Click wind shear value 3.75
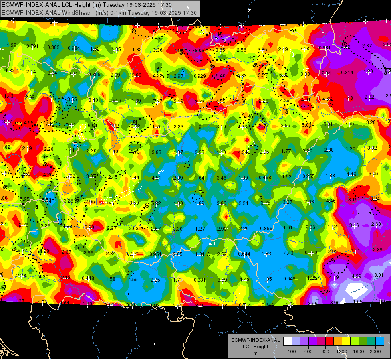Viewport: 391px width, 359px height. click(x=265, y=203)
